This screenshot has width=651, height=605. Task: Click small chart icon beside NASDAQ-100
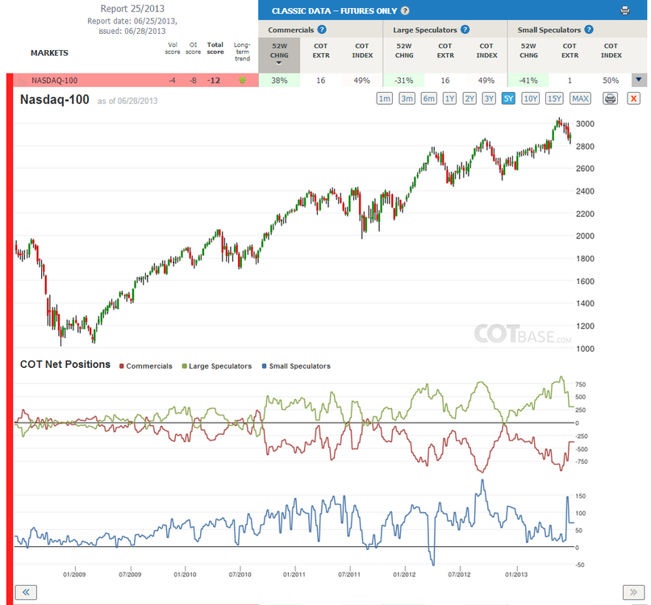(21, 81)
